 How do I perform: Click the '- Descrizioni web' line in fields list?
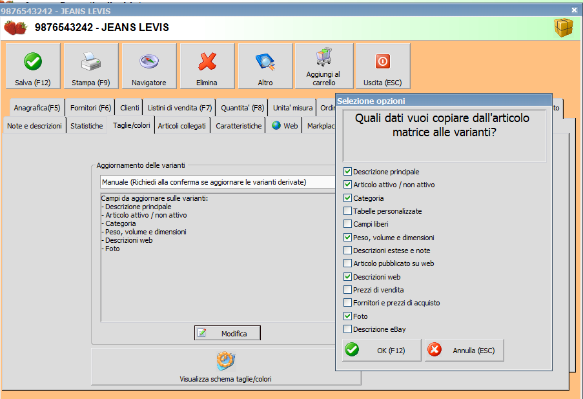[127, 240]
